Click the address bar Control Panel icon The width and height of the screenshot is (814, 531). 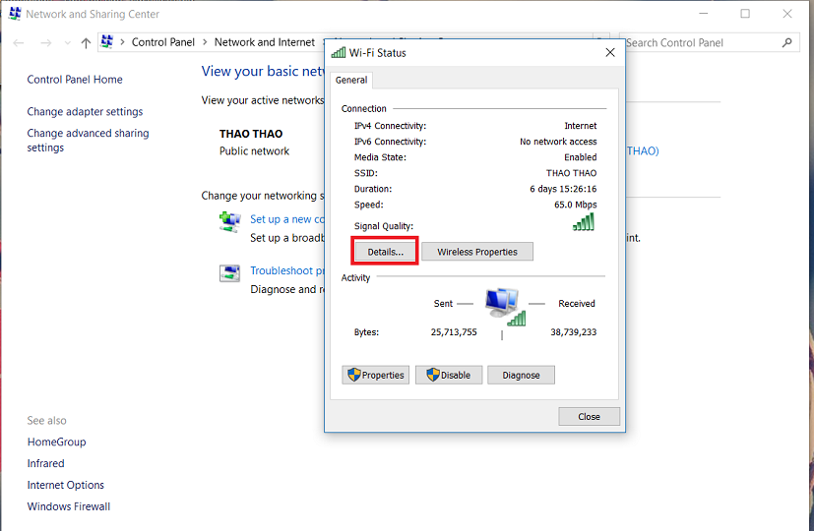[107, 42]
